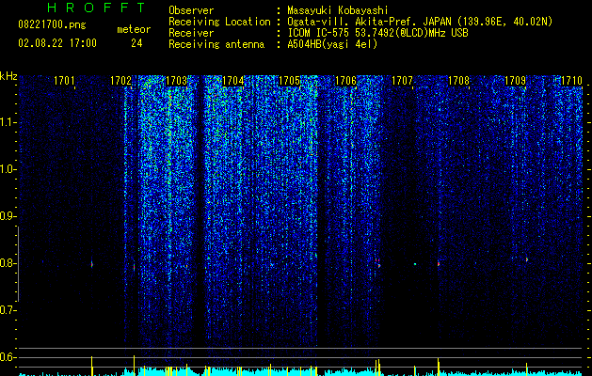
Task: Click the HROFFT title text
Action: coord(96,8)
